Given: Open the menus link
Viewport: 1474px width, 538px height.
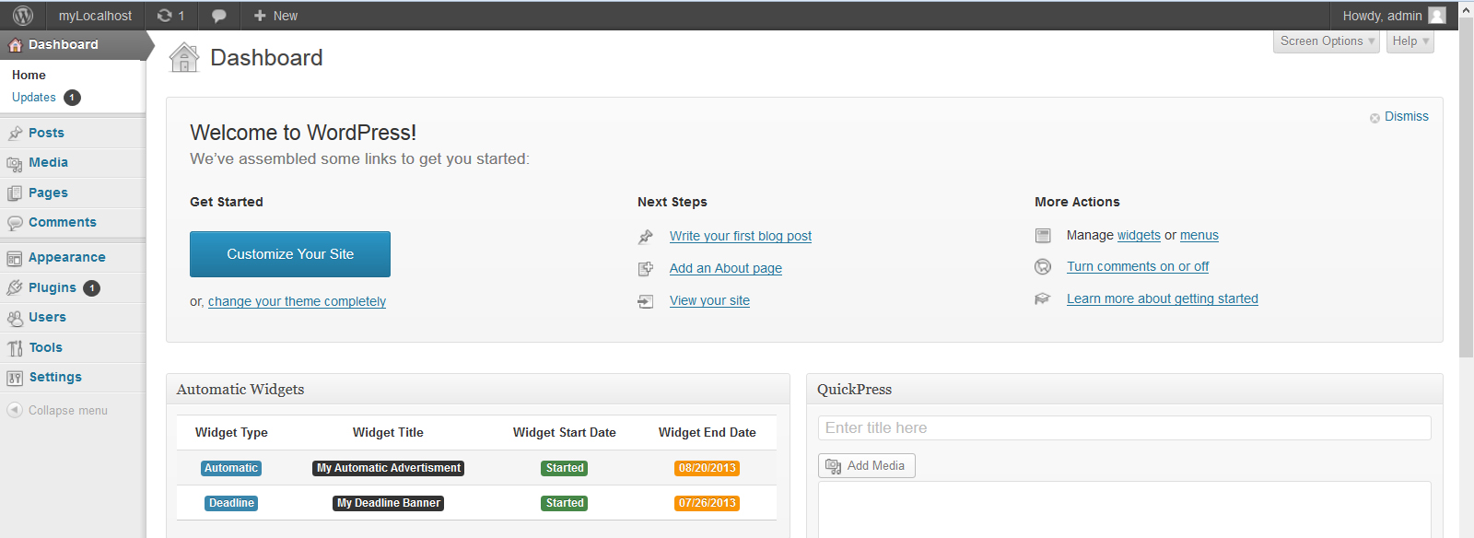Looking at the screenshot, I should coord(1199,235).
